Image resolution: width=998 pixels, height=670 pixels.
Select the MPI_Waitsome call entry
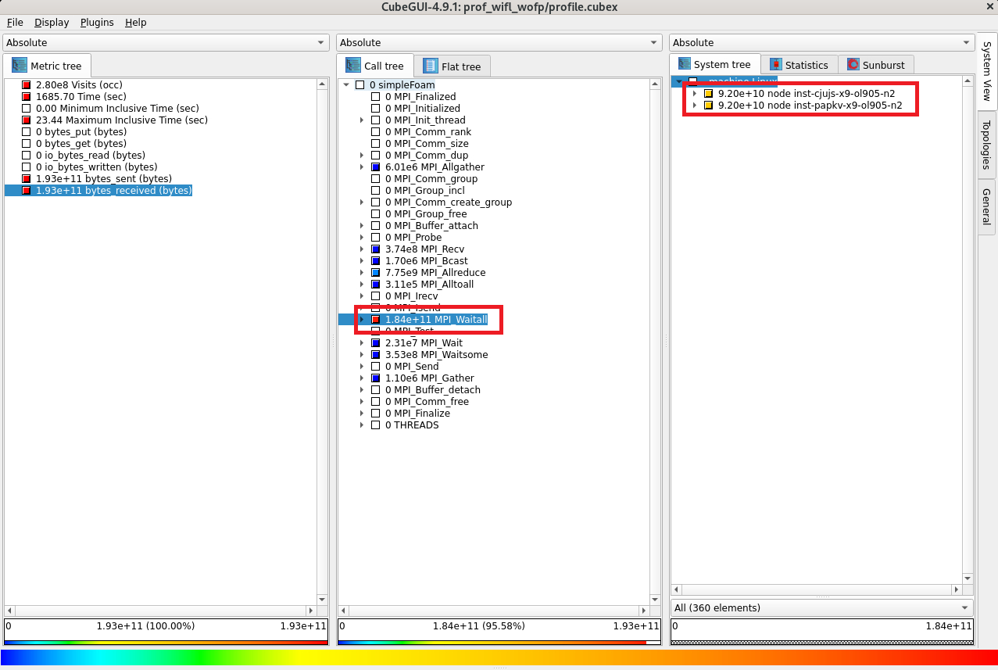coord(436,355)
